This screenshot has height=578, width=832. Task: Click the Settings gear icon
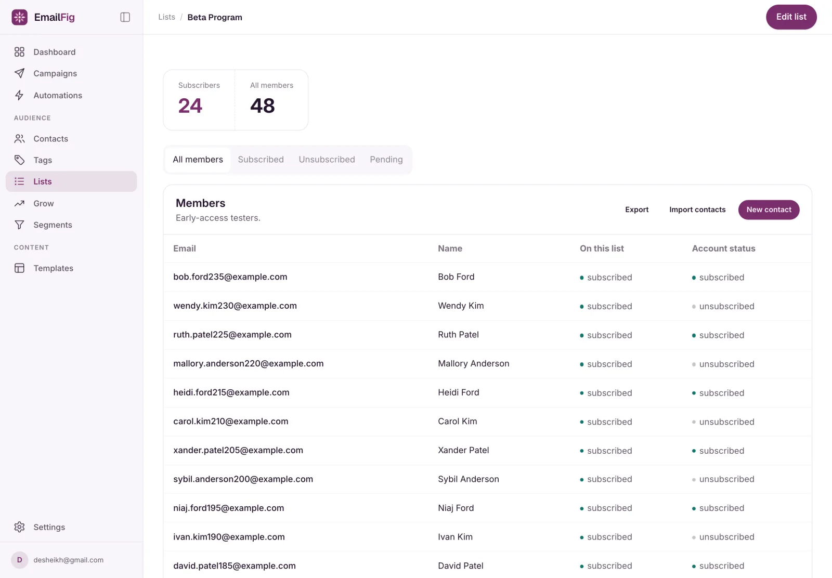(19, 527)
